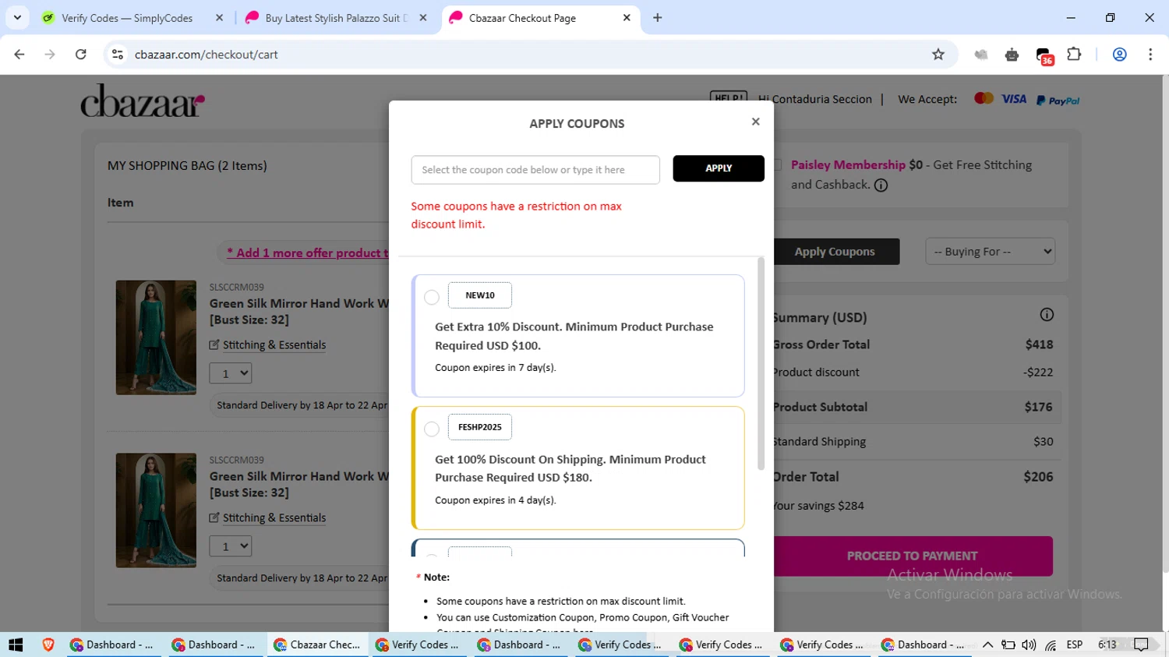Open Brave browser from the taskbar
Image resolution: width=1169 pixels, height=657 pixels.
coord(48,645)
